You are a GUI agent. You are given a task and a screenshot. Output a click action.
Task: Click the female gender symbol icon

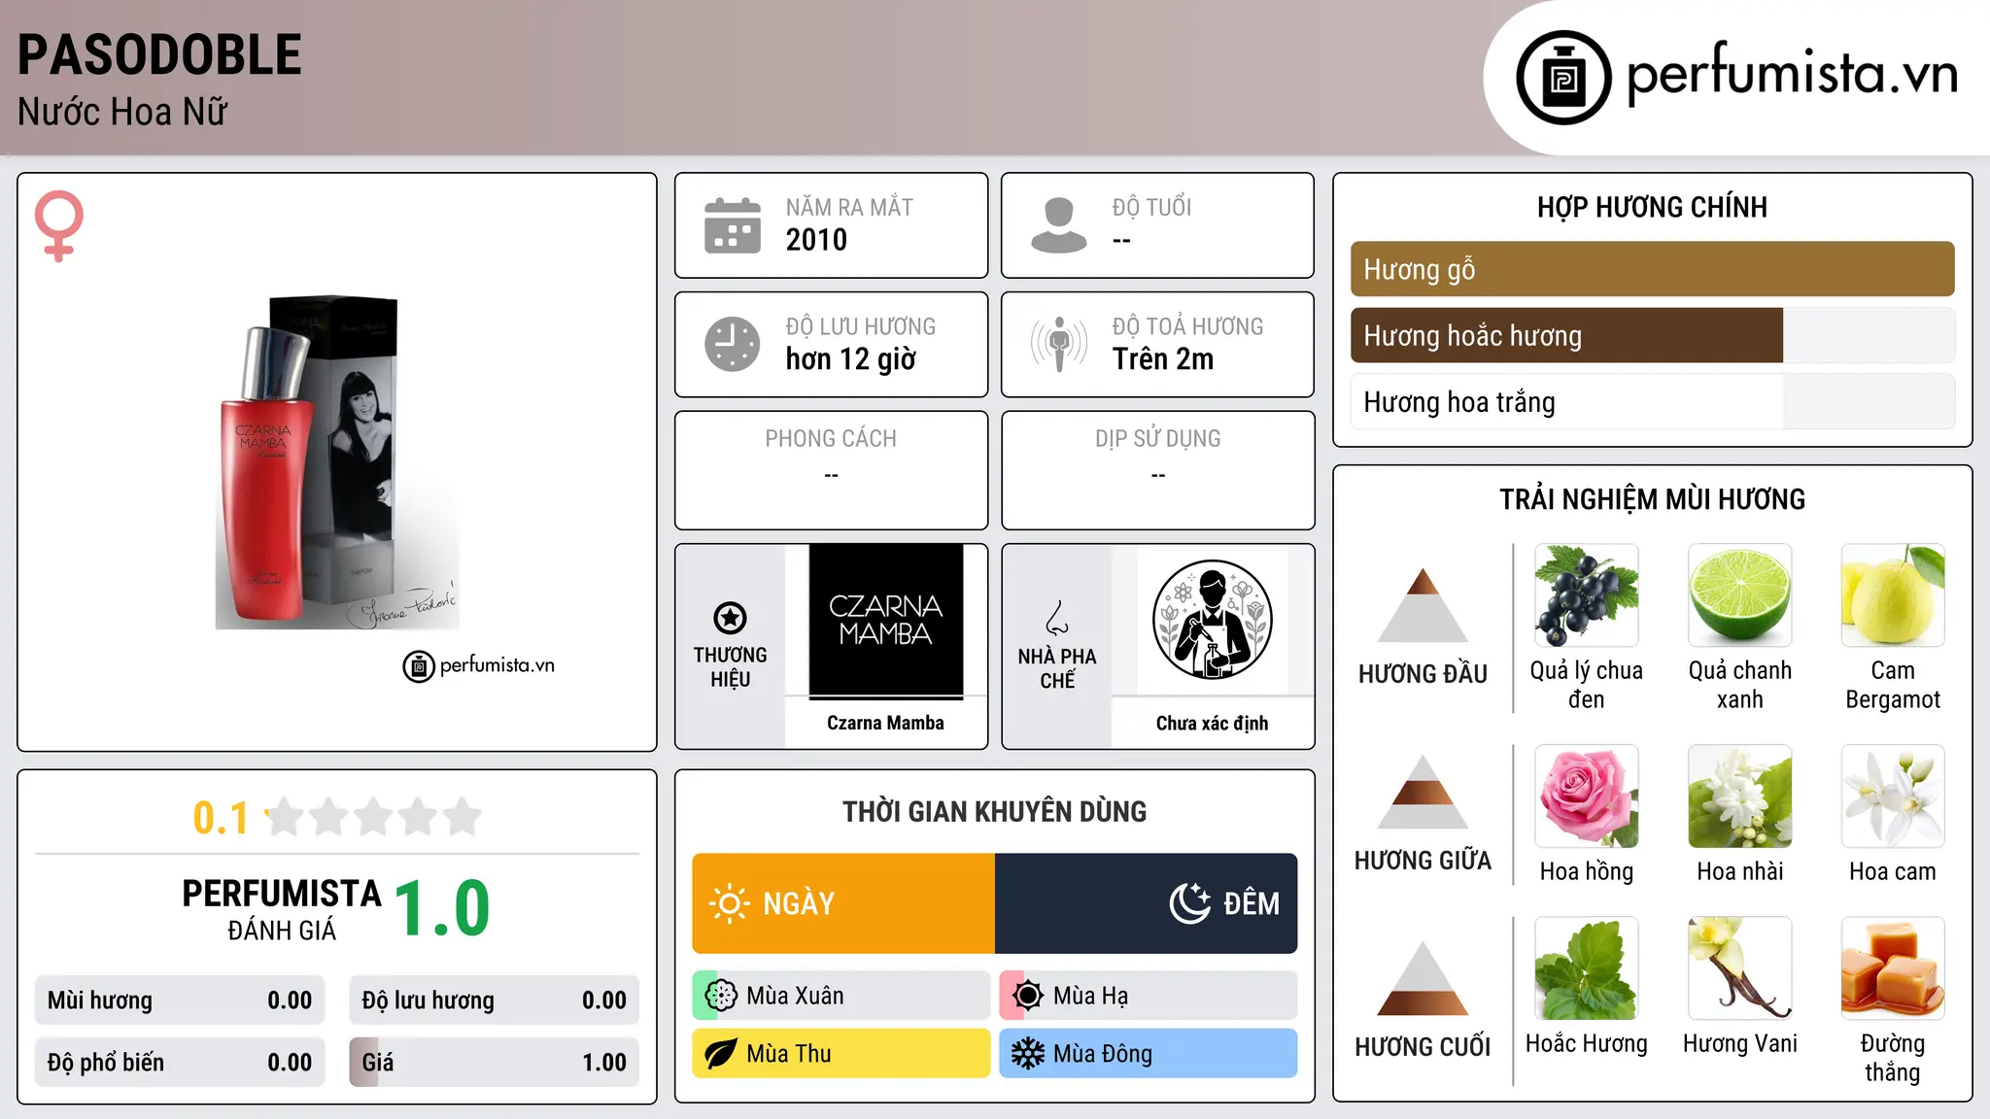(x=59, y=226)
